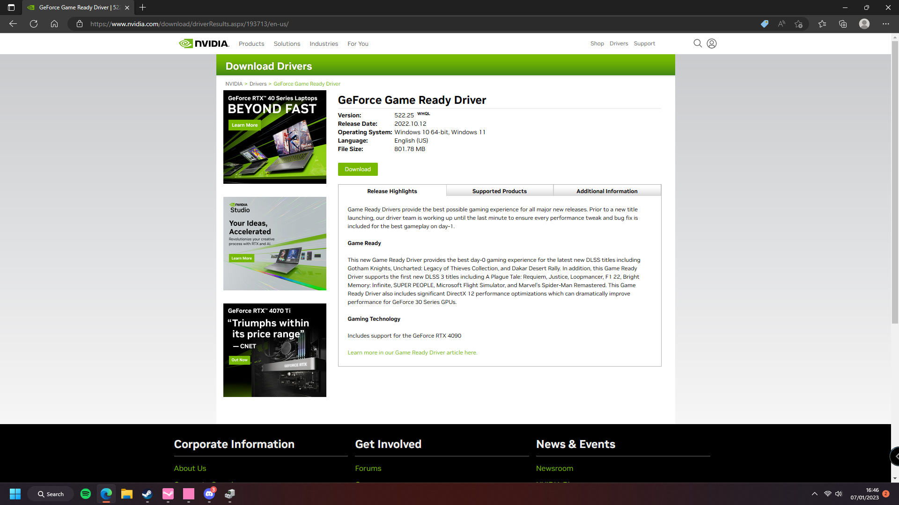This screenshot has height=505, width=899.
Task: Click the user account icon in NVIDIA header
Action: pyautogui.click(x=711, y=43)
